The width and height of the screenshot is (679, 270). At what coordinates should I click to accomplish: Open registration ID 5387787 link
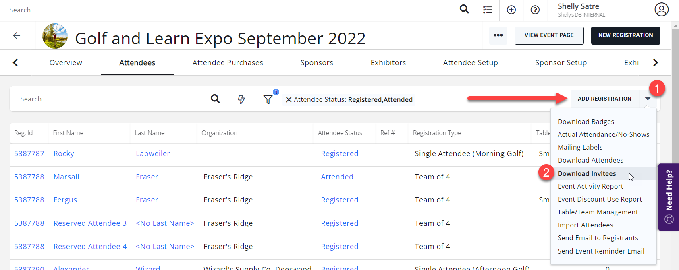click(29, 154)
